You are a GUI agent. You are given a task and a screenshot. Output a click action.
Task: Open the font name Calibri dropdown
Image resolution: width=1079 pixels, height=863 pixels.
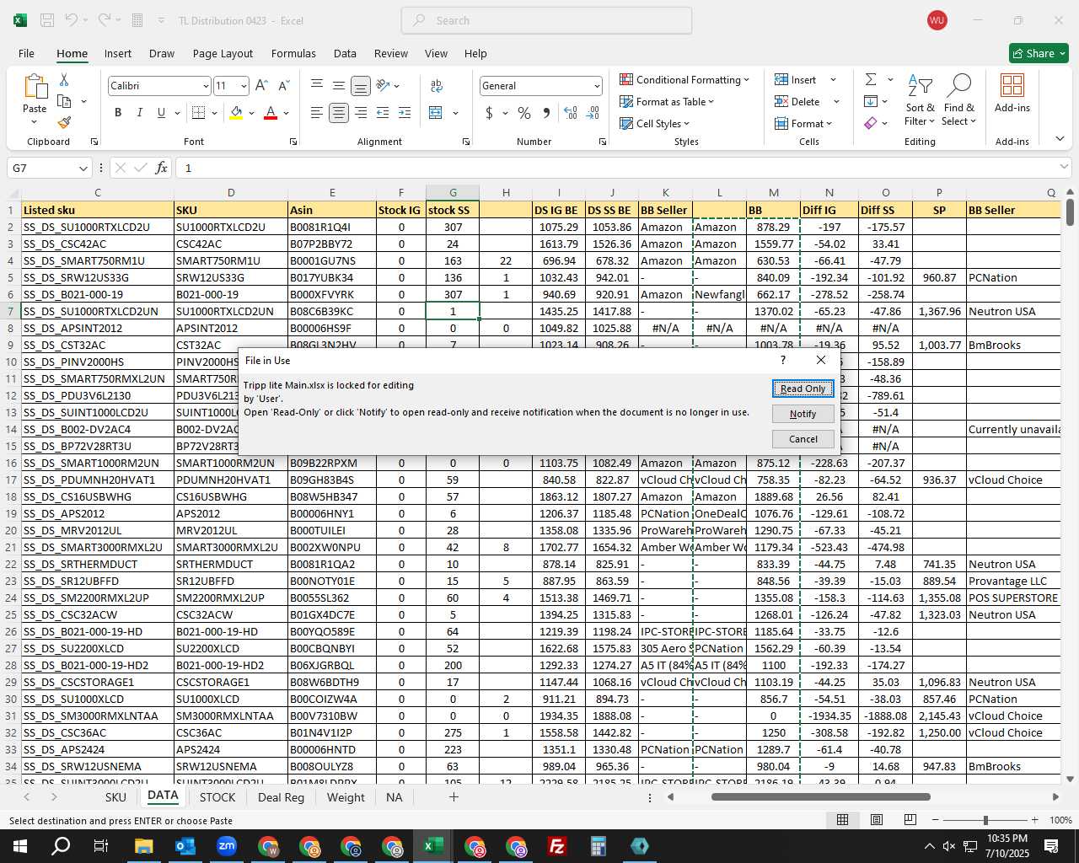coord(205,86)
